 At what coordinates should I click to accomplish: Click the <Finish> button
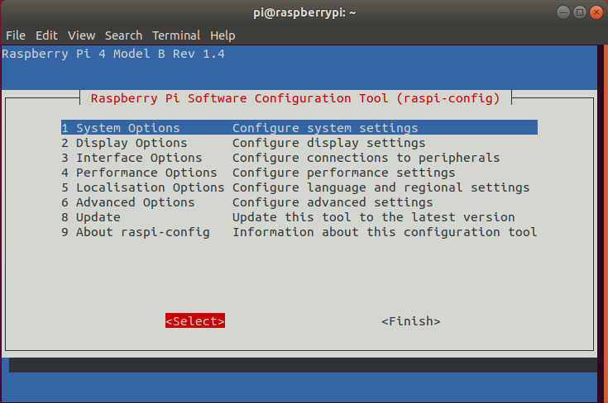click(x=411, y=321)
